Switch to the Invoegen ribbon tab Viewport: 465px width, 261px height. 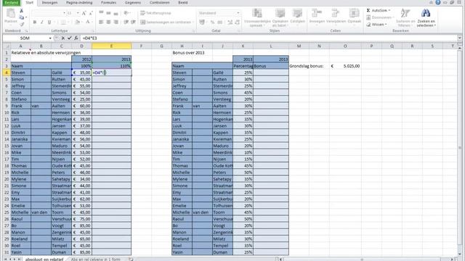pos(49,3)
